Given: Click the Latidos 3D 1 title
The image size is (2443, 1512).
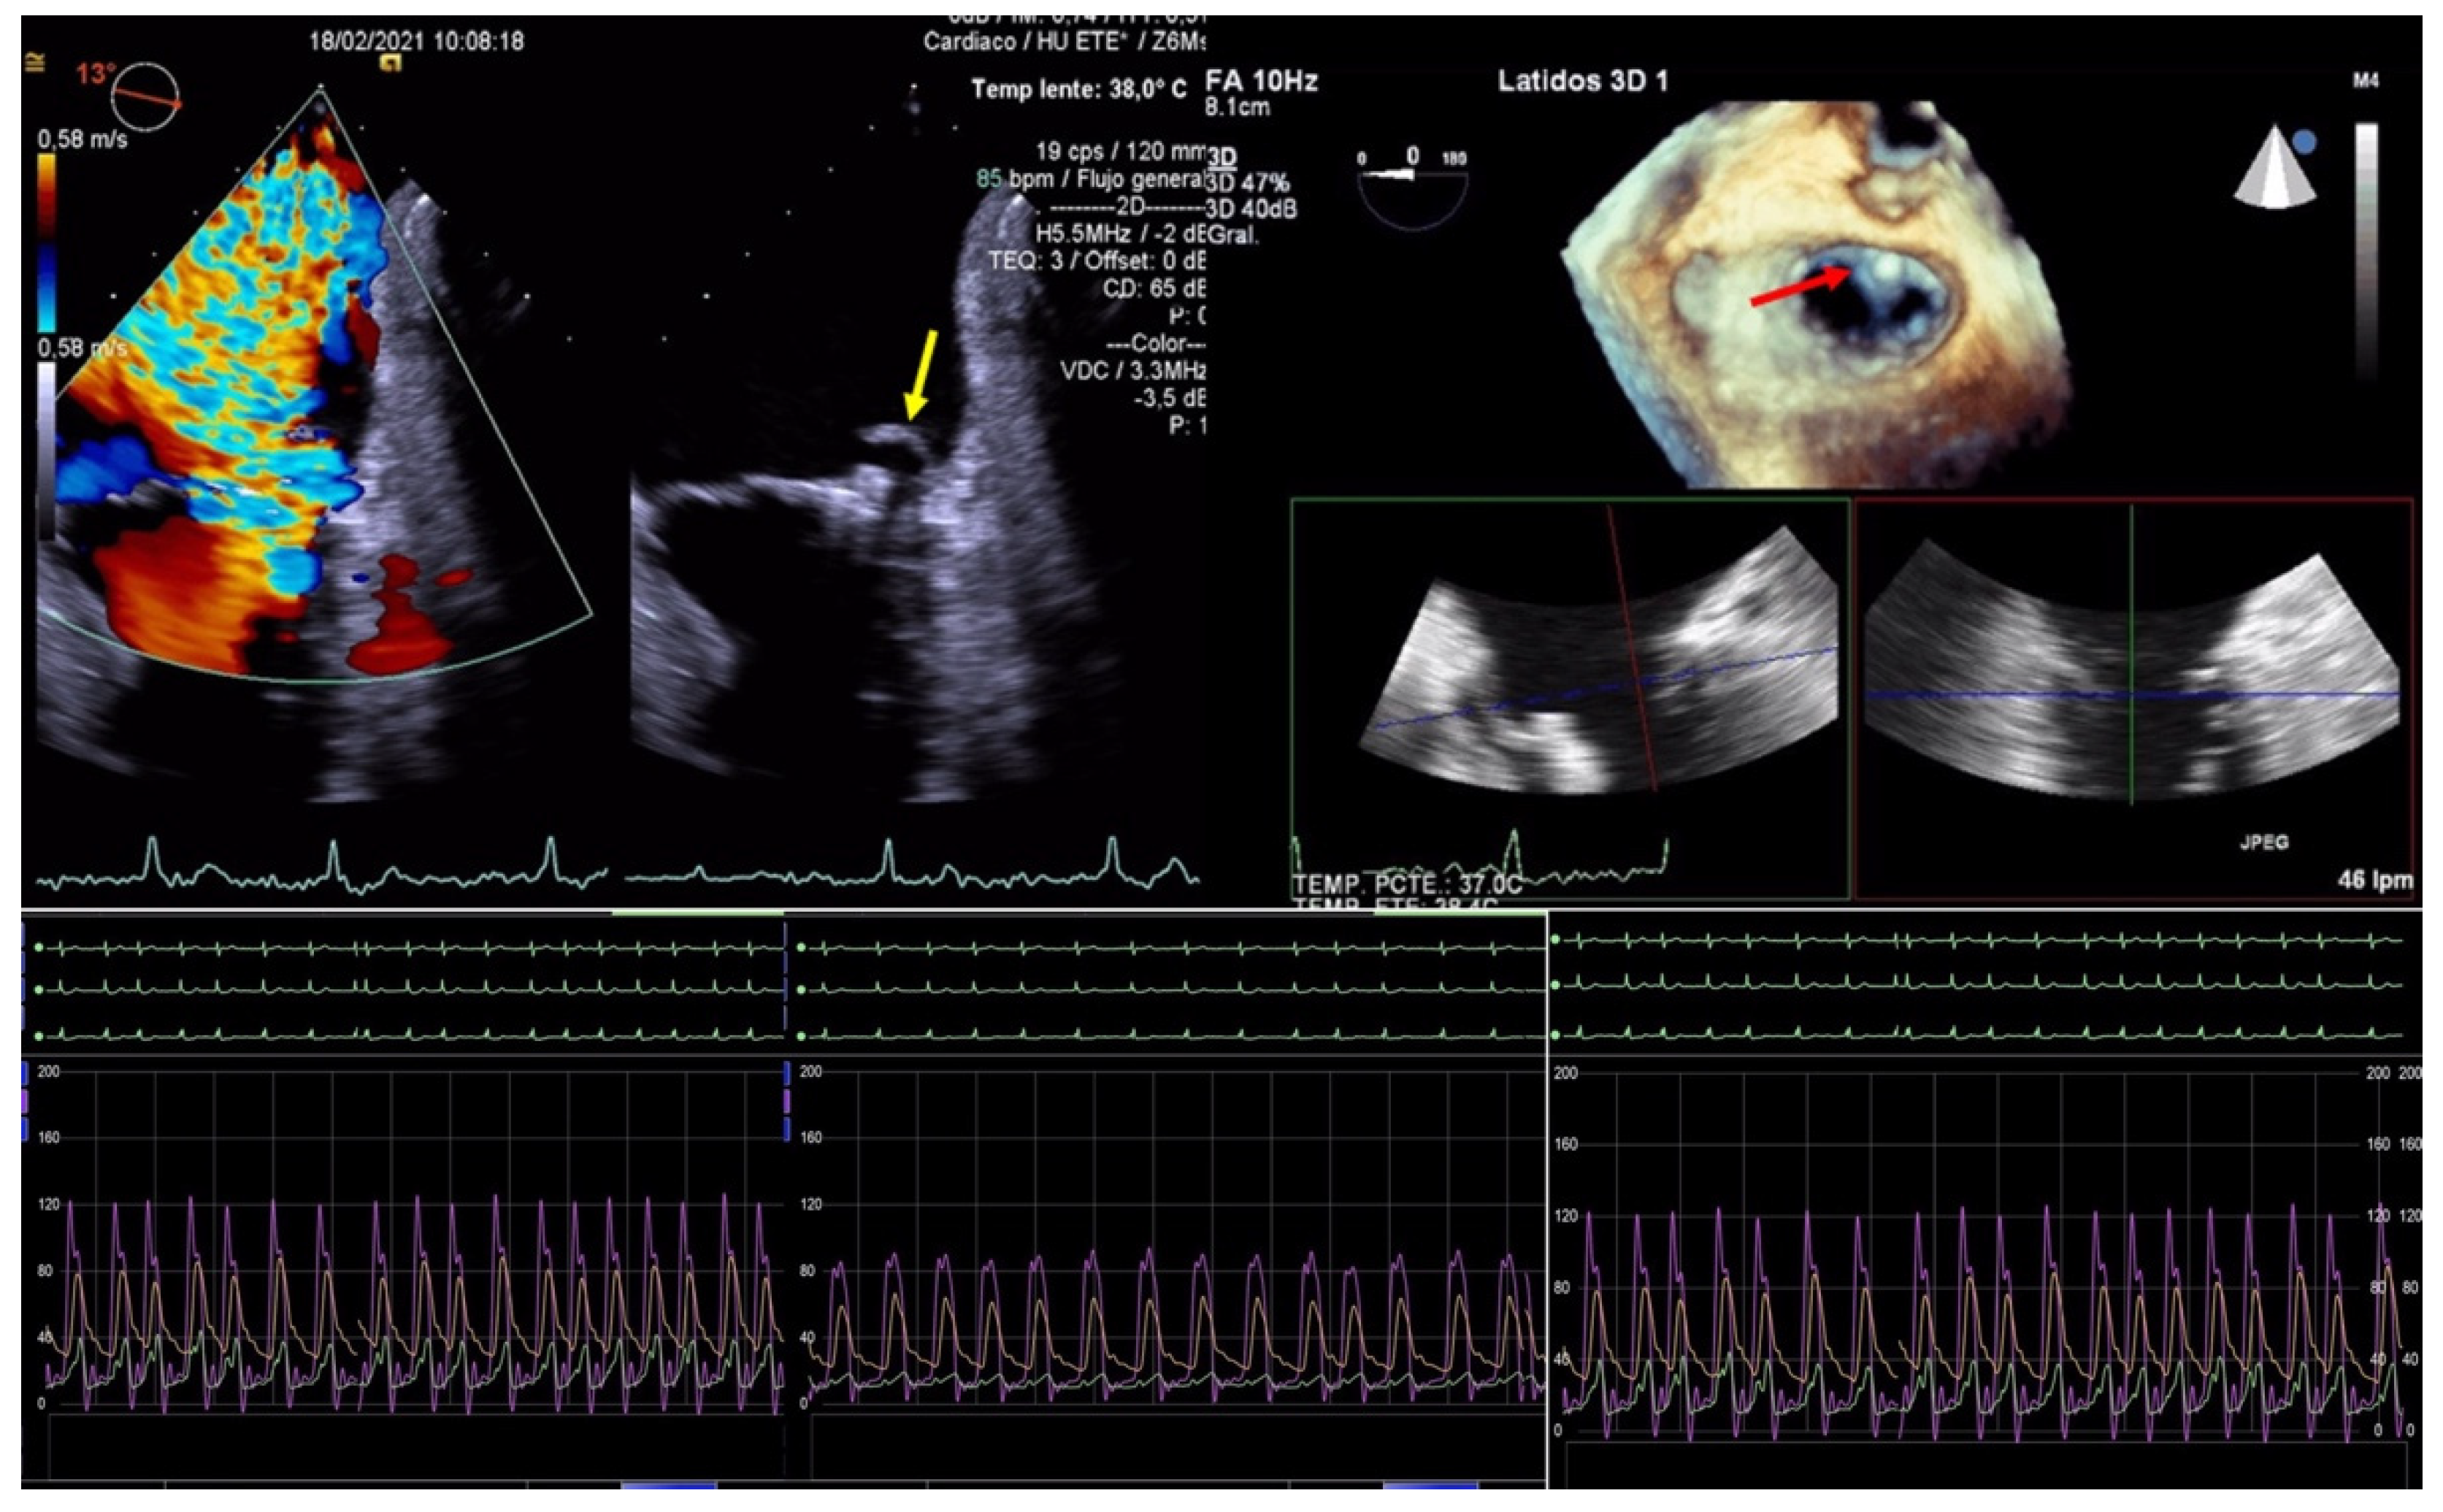Looking at the screenshot, I should pos(1582,82).
